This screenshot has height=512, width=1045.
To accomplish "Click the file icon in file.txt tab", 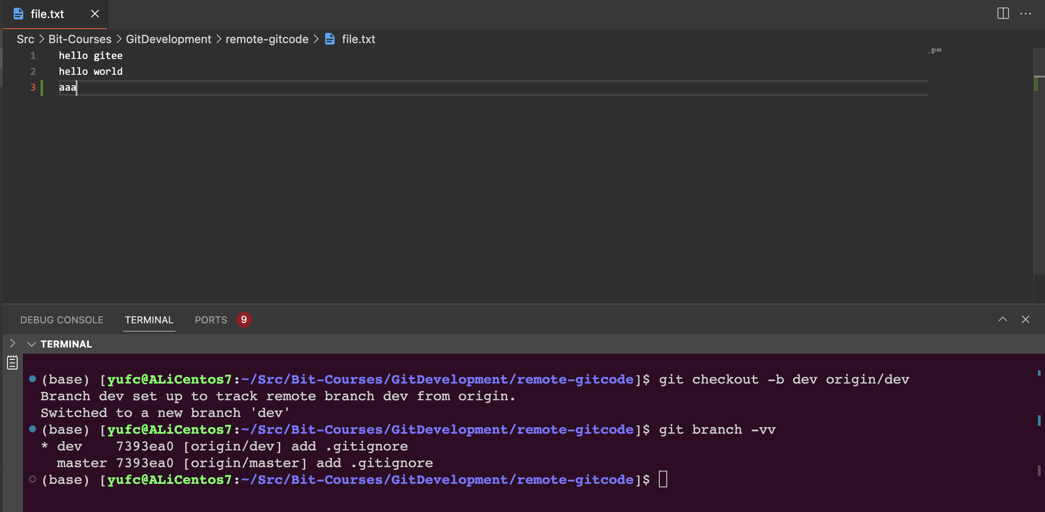I will point(18,14).
